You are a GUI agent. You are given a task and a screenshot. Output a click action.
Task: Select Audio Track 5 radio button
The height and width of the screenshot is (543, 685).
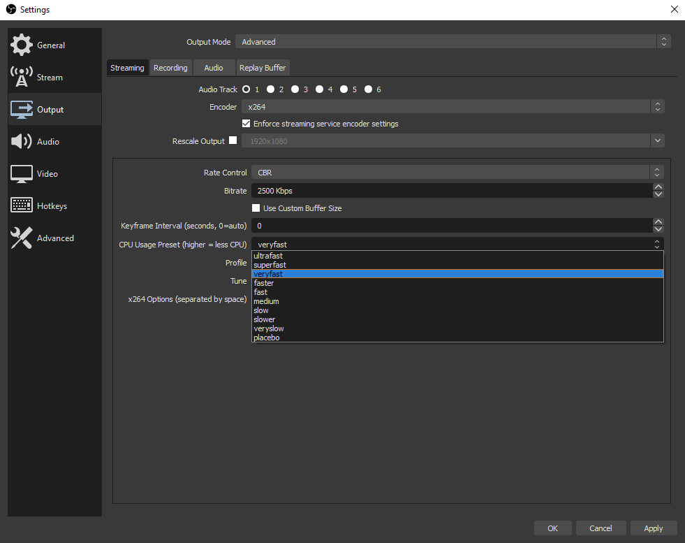[344, 89]
